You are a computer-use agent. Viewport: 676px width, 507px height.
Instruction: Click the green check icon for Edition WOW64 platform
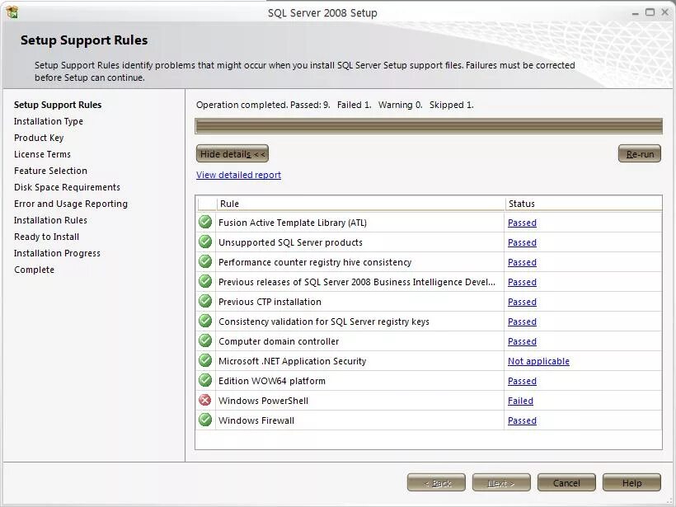[x=205, y=381]
